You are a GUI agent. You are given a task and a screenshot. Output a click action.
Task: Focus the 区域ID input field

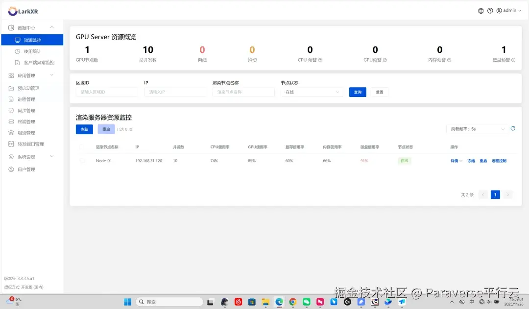[107, 92]
